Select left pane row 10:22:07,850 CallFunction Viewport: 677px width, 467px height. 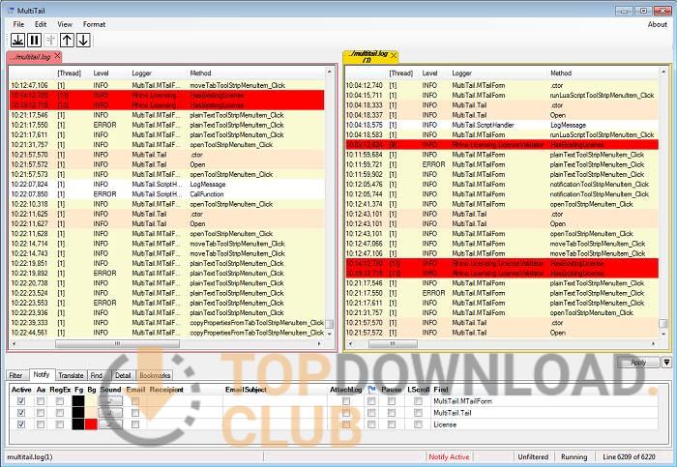(167, 194)
